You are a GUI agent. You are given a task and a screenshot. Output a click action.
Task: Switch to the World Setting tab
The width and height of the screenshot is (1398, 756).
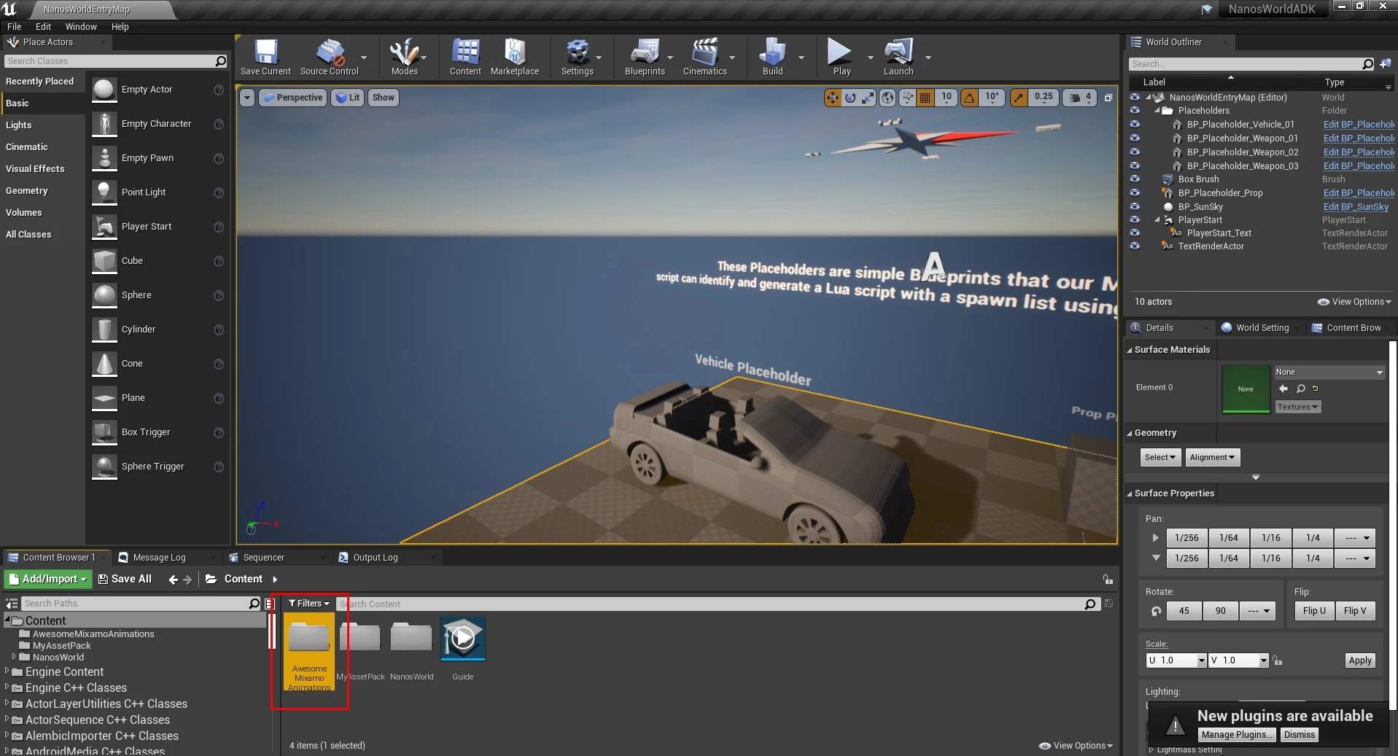click(x=1262, y=328)
